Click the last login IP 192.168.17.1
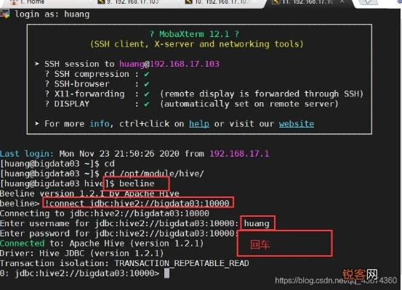 [x=239, y=154]
